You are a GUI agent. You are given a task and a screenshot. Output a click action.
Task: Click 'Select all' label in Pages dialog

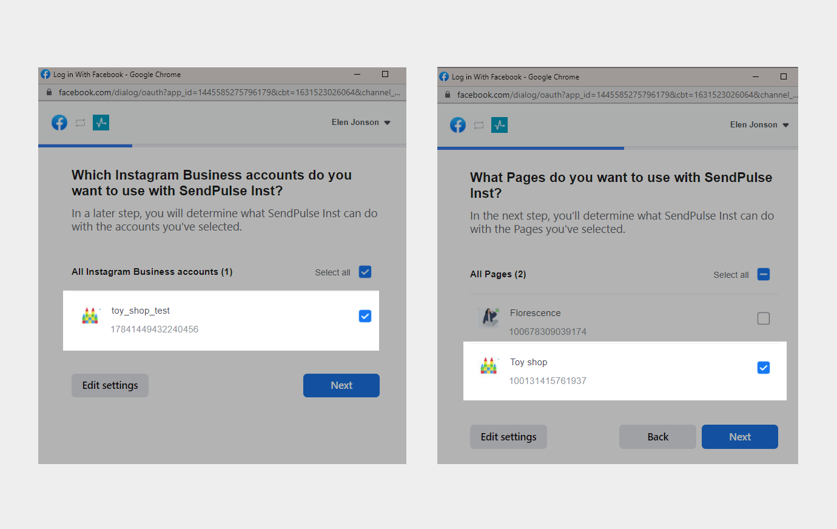tap(731, 275)
